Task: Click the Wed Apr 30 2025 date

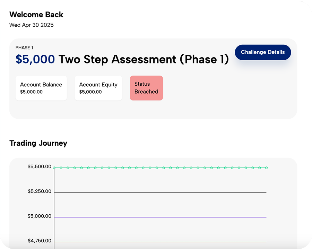Action: coord(32,25)
